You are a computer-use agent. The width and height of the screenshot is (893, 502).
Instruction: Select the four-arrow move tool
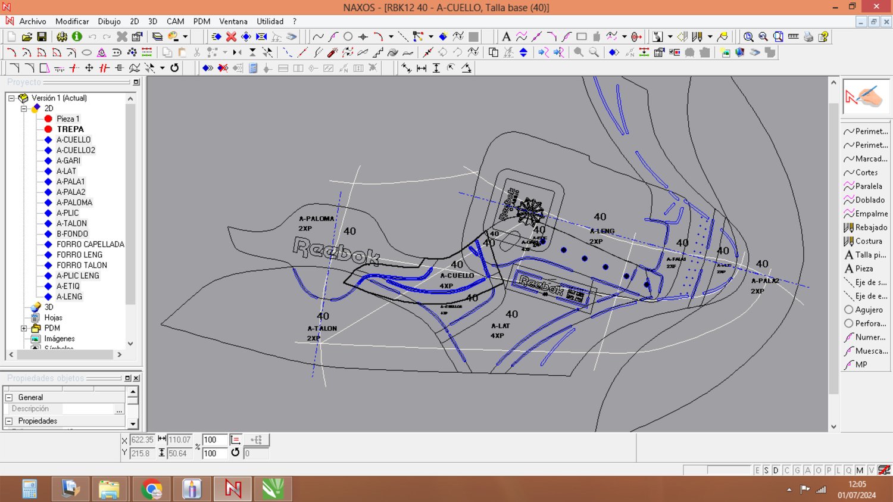(89, 68)
